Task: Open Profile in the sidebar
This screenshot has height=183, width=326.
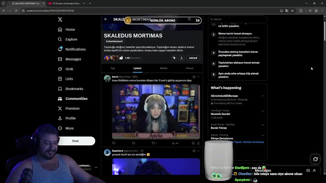Action: (67, 118)
